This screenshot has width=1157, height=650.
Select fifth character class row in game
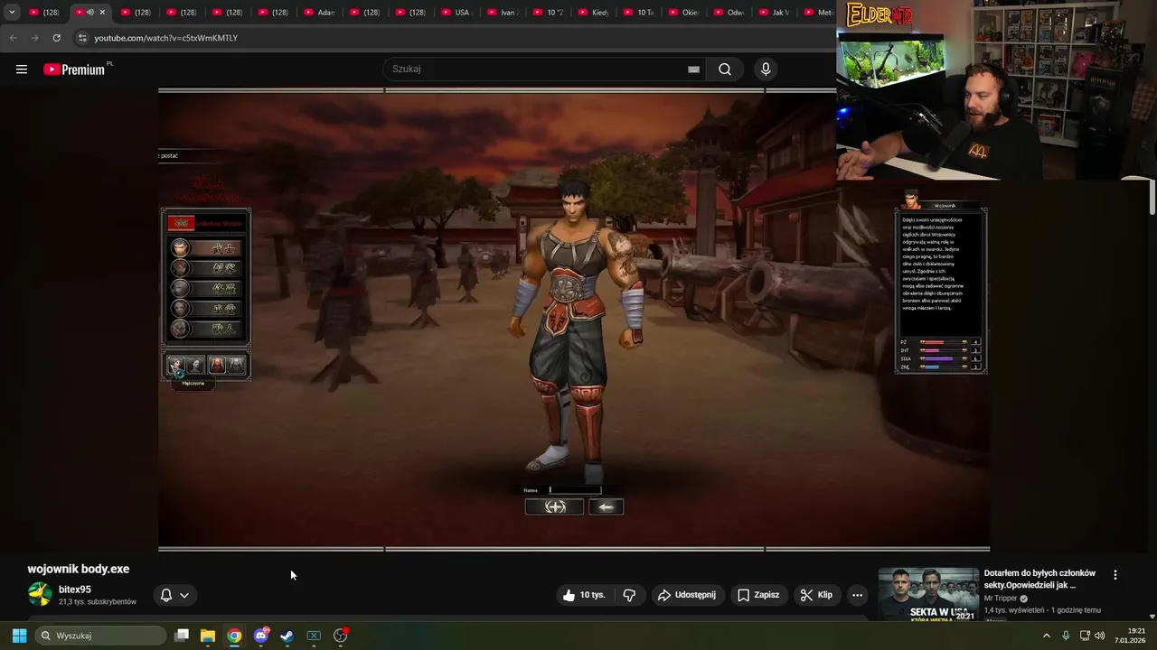[206, 329]
